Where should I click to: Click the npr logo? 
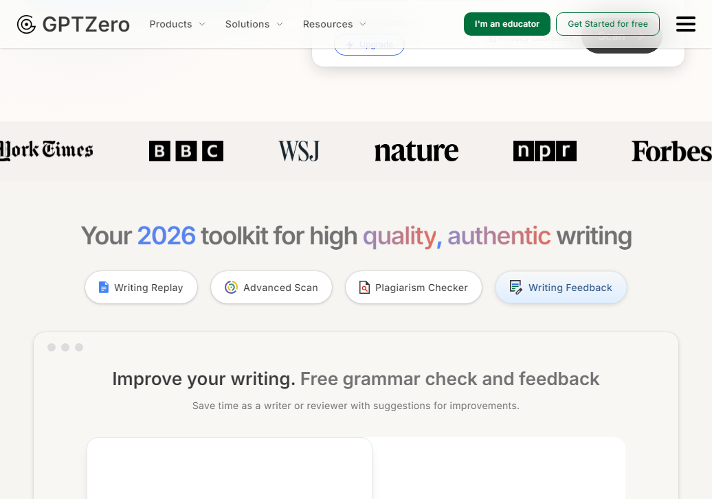[x=544, y=151]
